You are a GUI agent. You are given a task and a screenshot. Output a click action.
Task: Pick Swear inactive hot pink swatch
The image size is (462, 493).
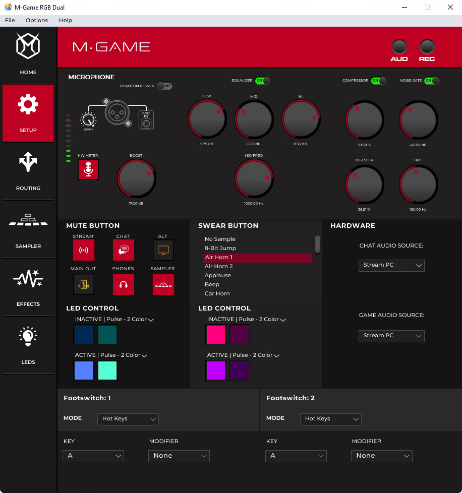click(216, 335)
